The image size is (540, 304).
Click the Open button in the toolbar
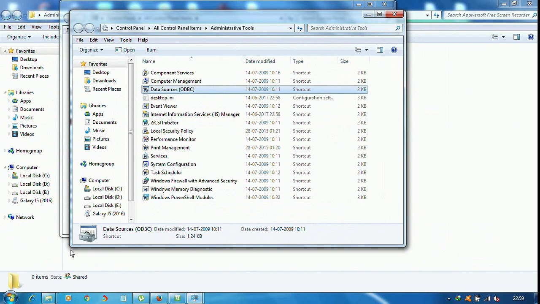coord(125,50)
